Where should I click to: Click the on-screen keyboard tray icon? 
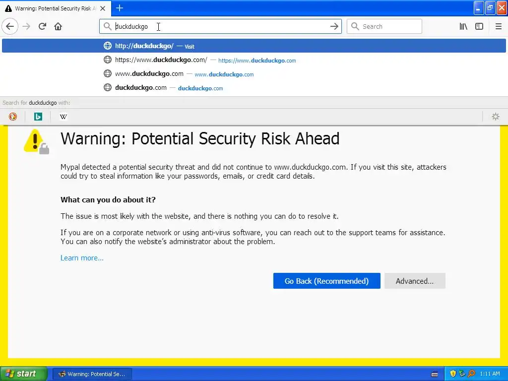coord(435,374)
